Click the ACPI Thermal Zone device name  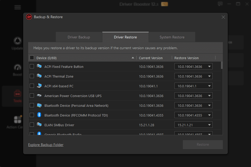click(x=59, y=76)
